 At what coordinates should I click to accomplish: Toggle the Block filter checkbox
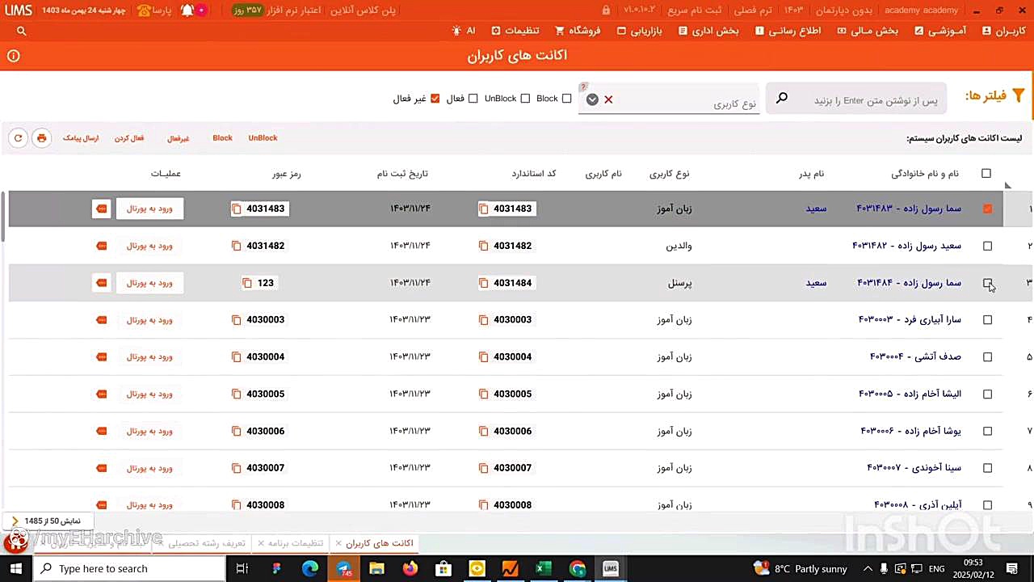(x=566, y=99)
